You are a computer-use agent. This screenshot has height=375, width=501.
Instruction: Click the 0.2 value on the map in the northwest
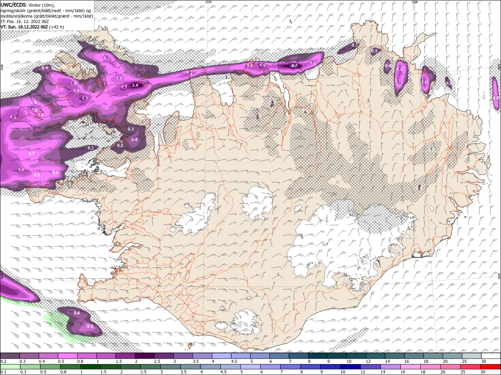120,145
